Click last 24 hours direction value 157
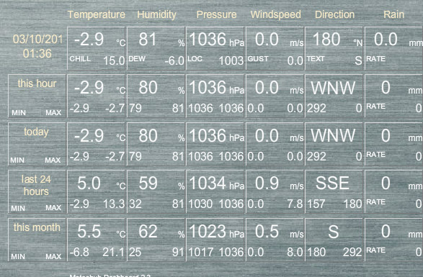This screenshot has width=423, height=277. pos(316,204)
